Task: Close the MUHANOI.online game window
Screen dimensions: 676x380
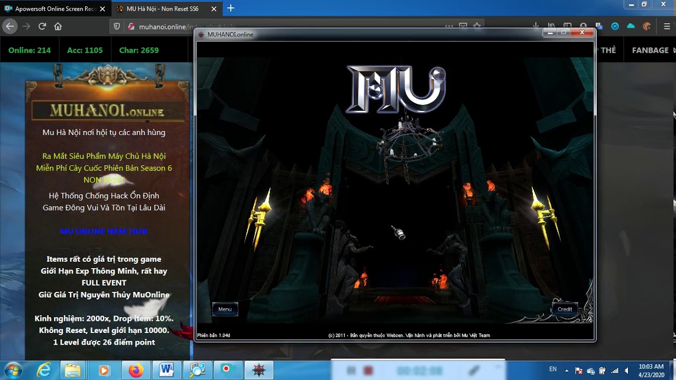Action: pyautogui.click(x=582, y=33)
